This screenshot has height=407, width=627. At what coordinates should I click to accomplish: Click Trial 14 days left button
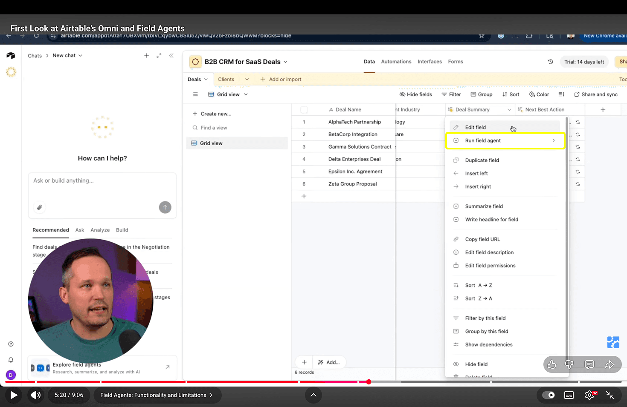(x=584, y=62)
